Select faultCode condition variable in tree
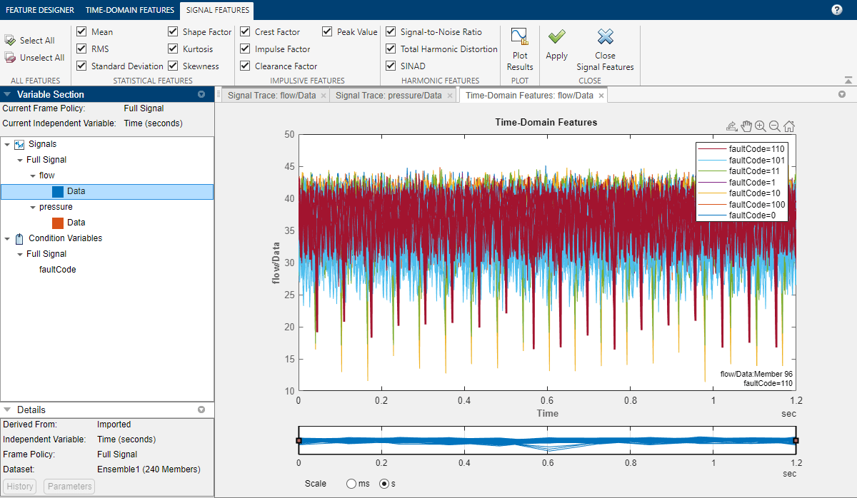 coord(57,270)
